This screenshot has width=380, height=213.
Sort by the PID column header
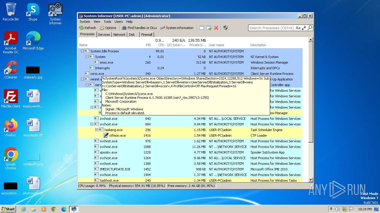point(148,45)
